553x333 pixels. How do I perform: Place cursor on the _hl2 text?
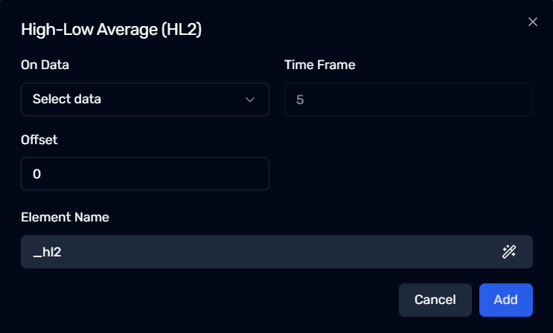pyautogui.click(x=47, y=252)
